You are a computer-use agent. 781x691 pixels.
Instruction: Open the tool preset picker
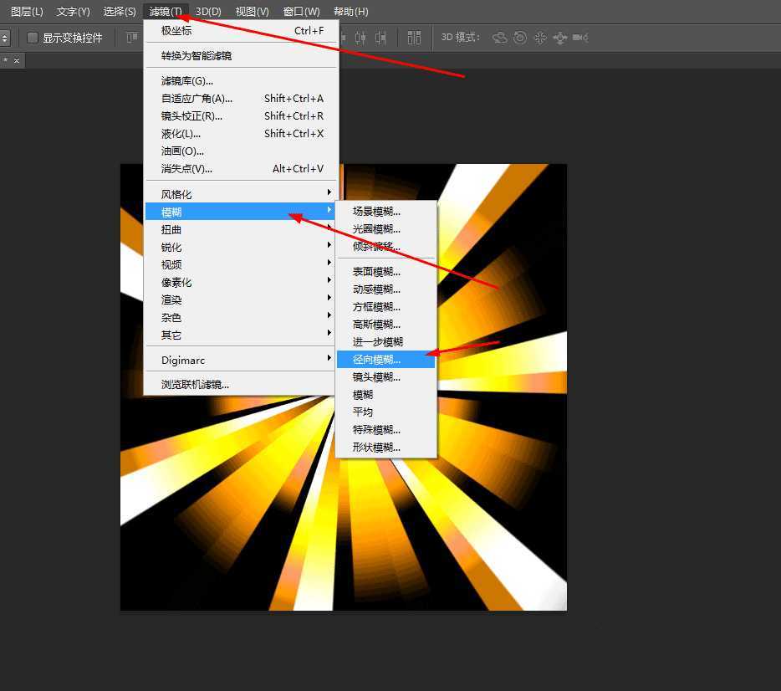5,38
